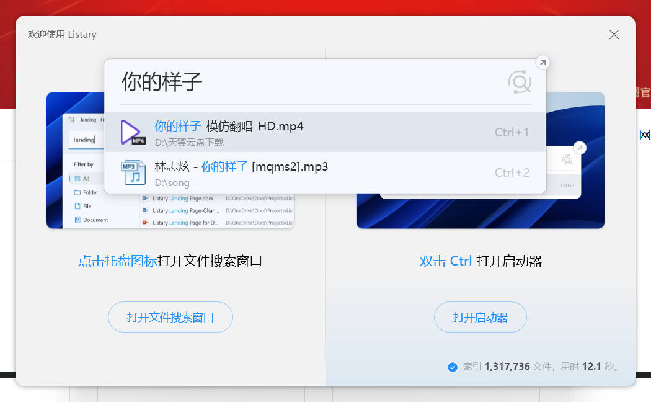Click the 双击 Ctrl link text
The image size is (651, 402).
point(445,261)
